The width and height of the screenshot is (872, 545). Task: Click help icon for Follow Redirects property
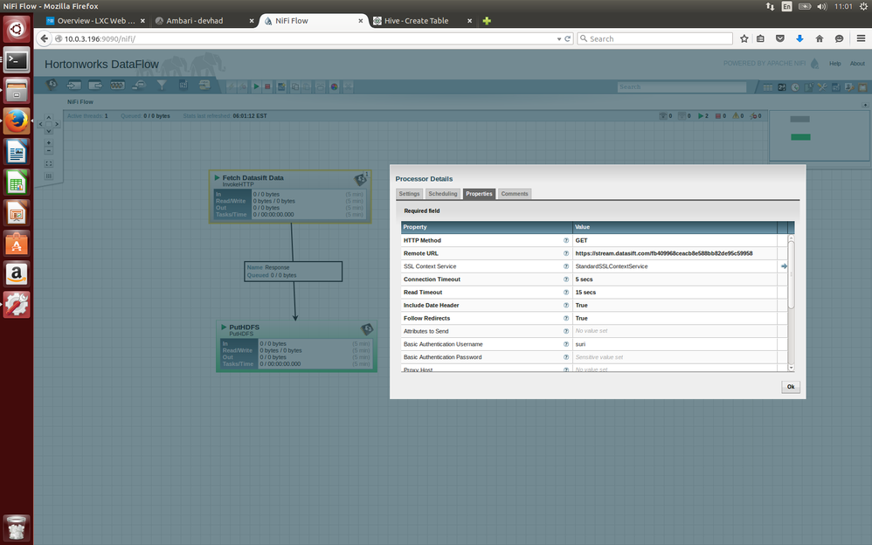point(565,318)
